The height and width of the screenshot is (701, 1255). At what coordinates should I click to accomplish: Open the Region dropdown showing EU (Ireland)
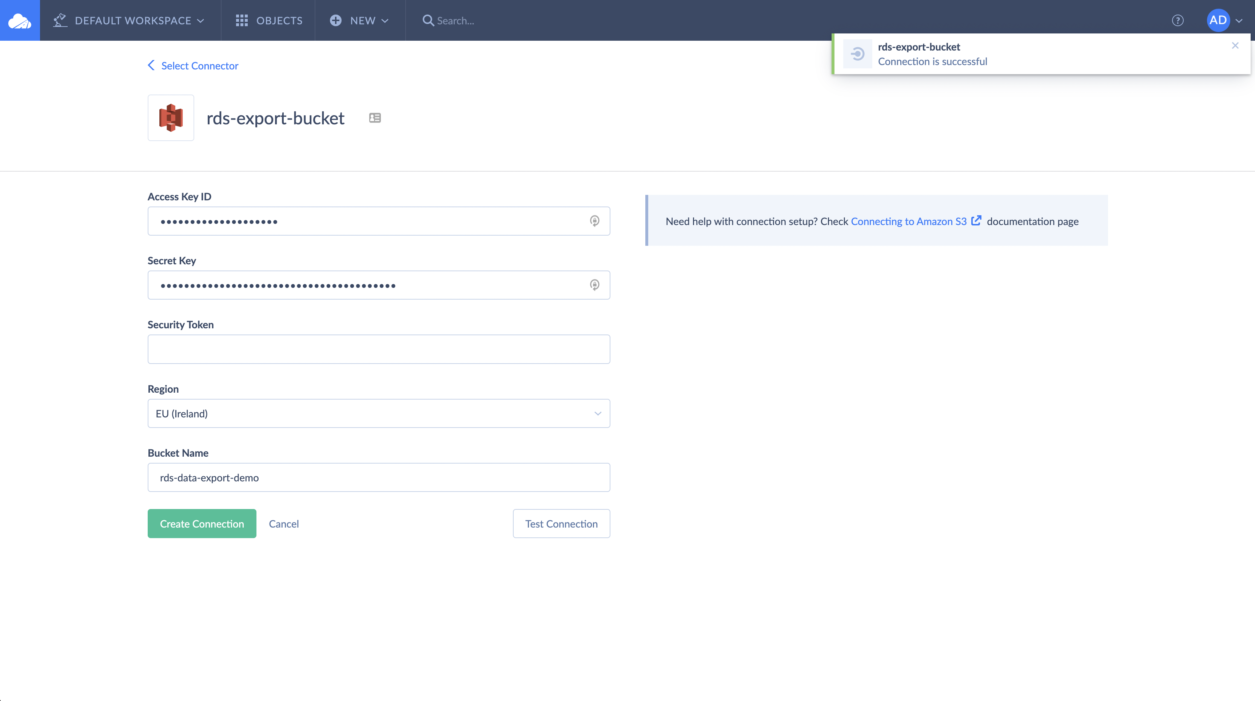[379, 413]
